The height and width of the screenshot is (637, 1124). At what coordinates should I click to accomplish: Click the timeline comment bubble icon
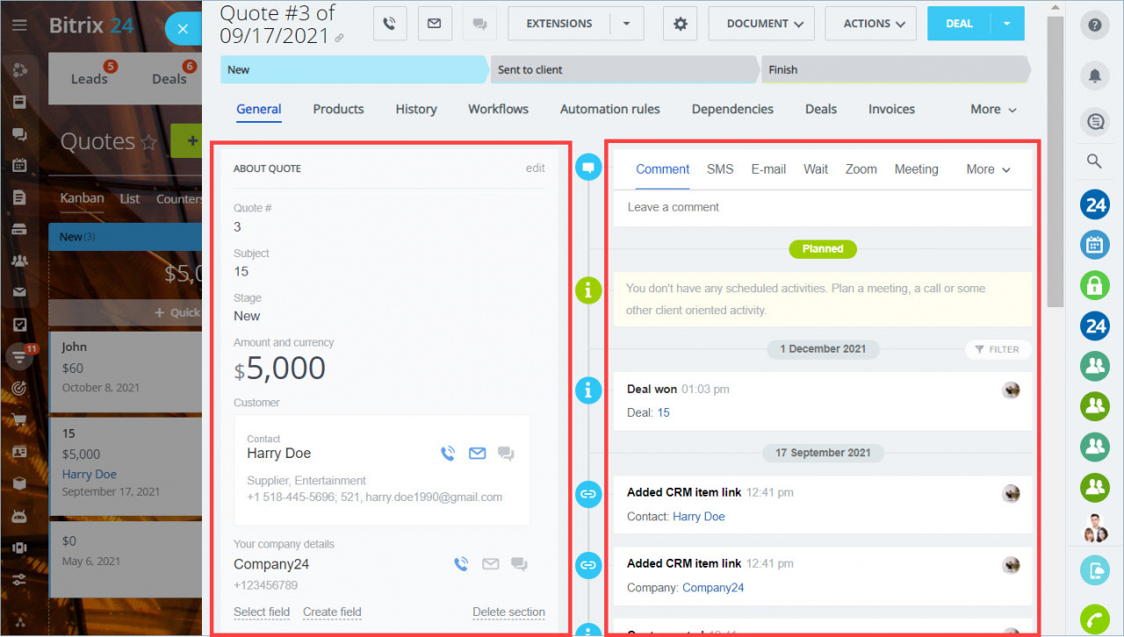coord(588,167)
